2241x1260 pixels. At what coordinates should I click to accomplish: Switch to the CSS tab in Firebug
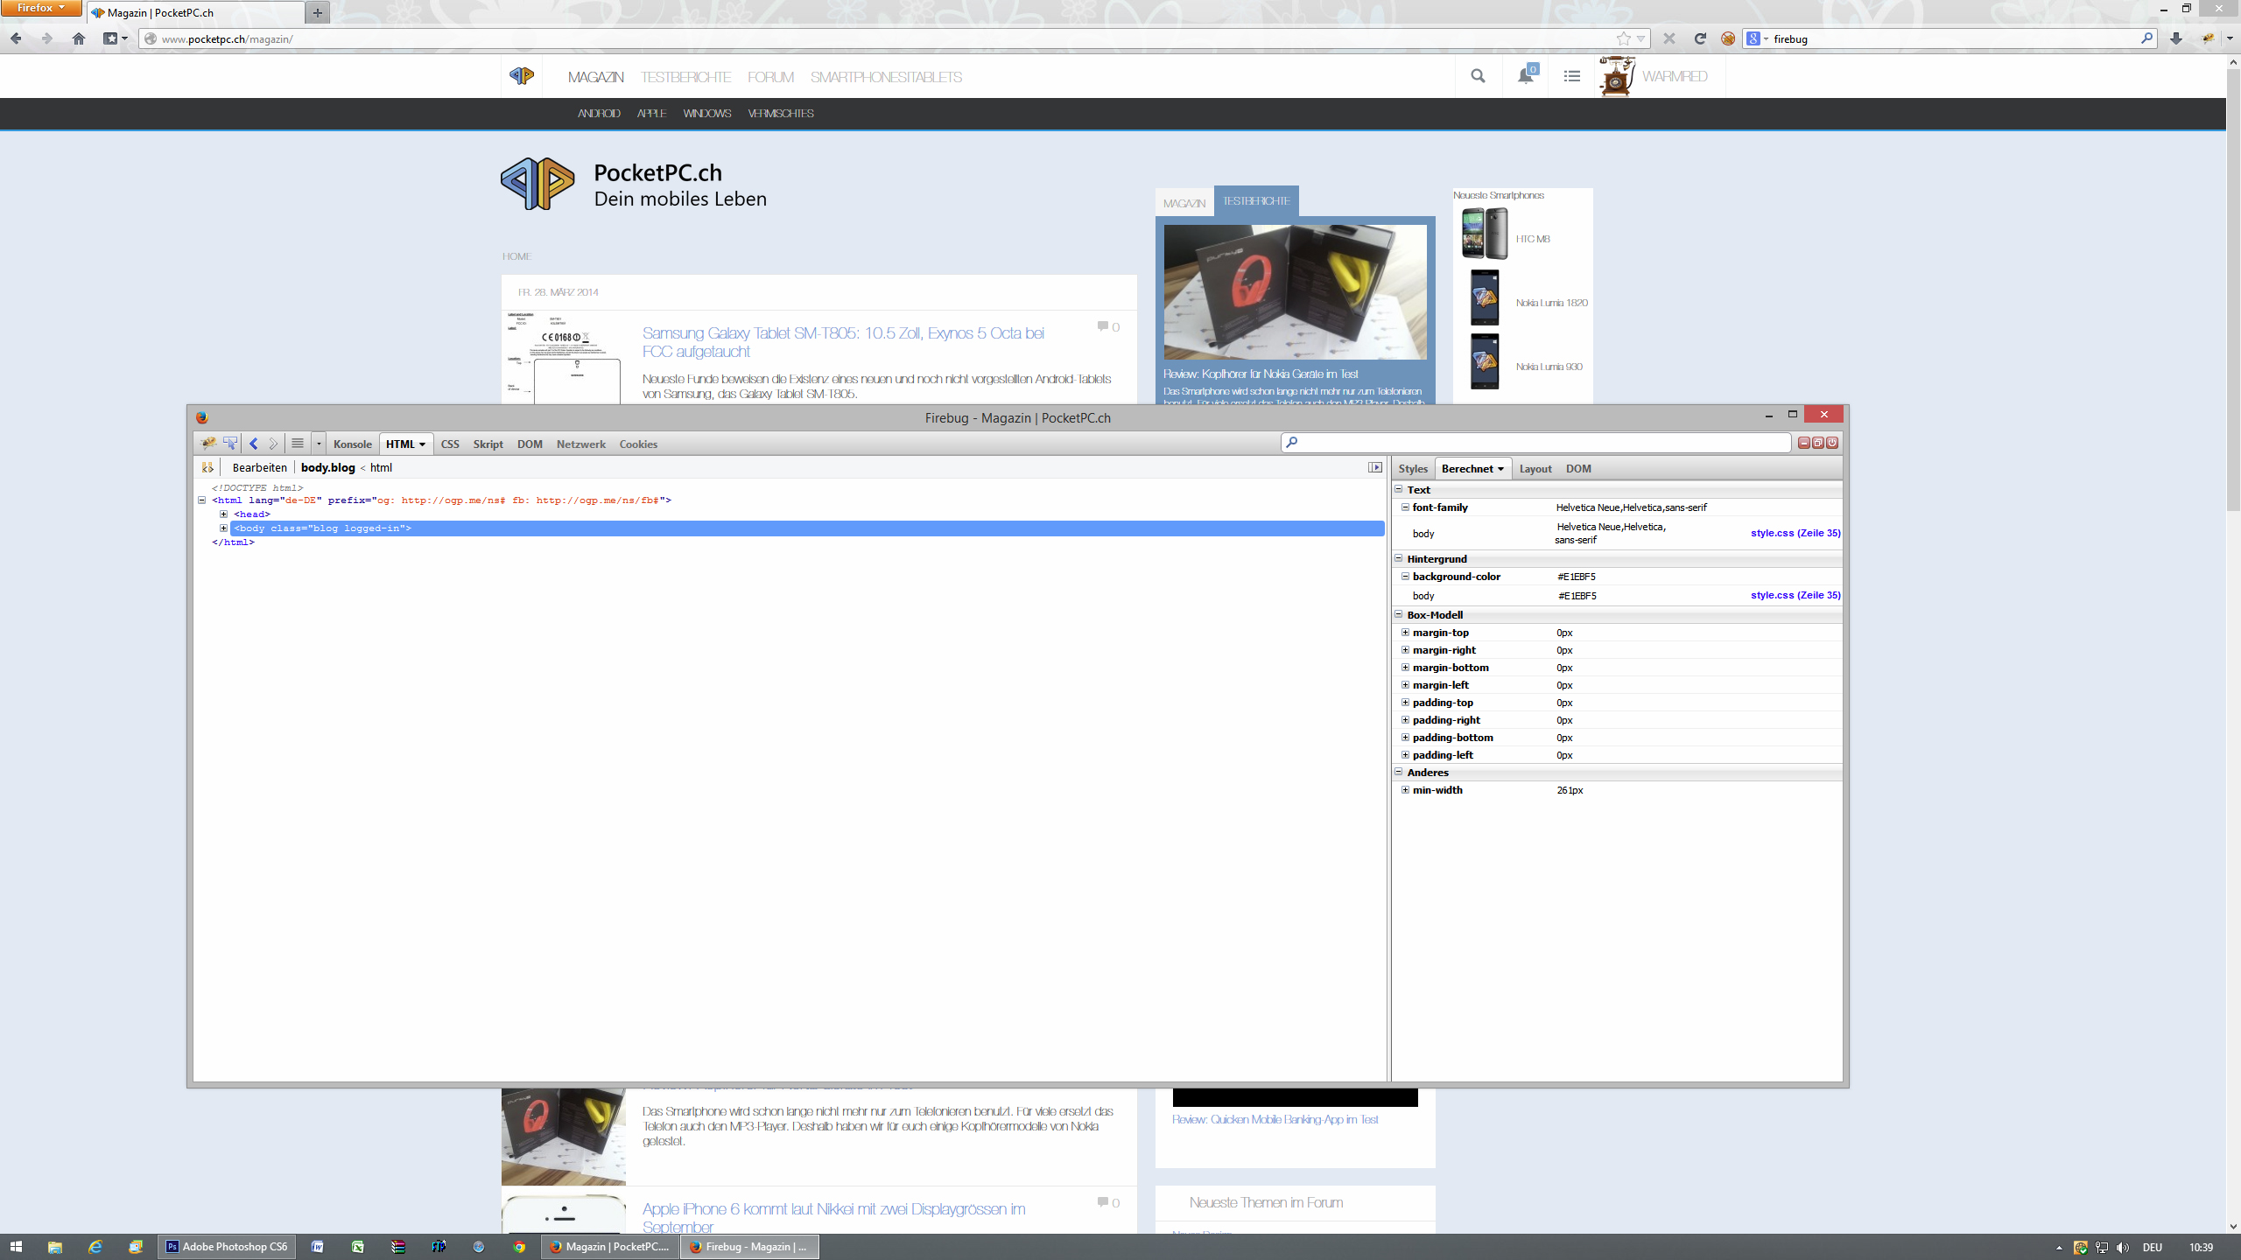[x=450, y=444]
